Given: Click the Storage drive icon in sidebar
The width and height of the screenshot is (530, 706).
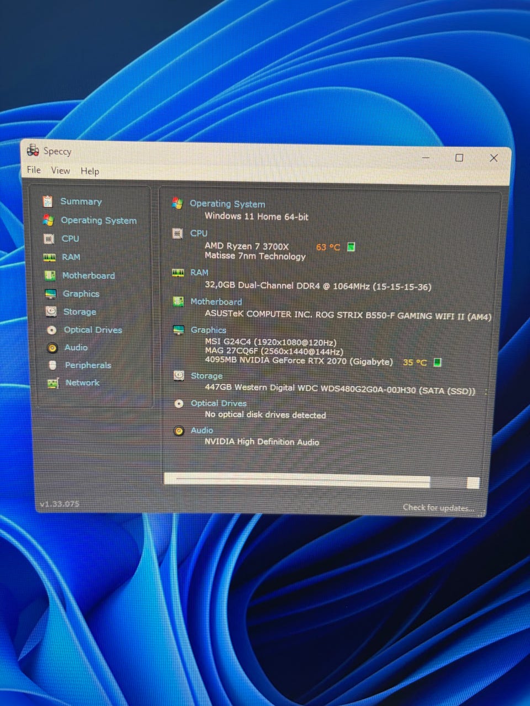Looking at the screenshot, I should [51, 312].
